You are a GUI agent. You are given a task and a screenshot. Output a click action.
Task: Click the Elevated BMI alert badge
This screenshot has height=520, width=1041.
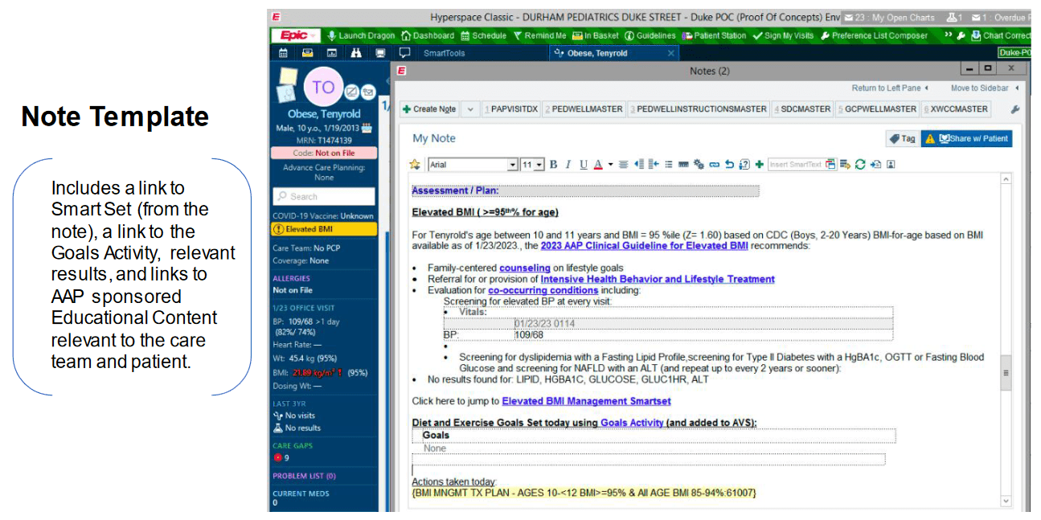[x=323, y=229]
